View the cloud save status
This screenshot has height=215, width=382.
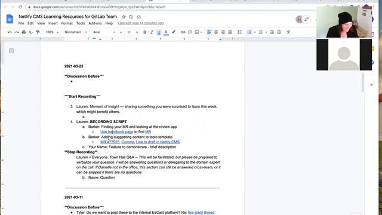[x=138, y=17]
